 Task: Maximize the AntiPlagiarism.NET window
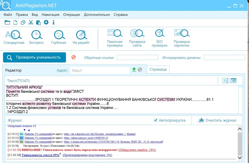[x=235, y=6]
